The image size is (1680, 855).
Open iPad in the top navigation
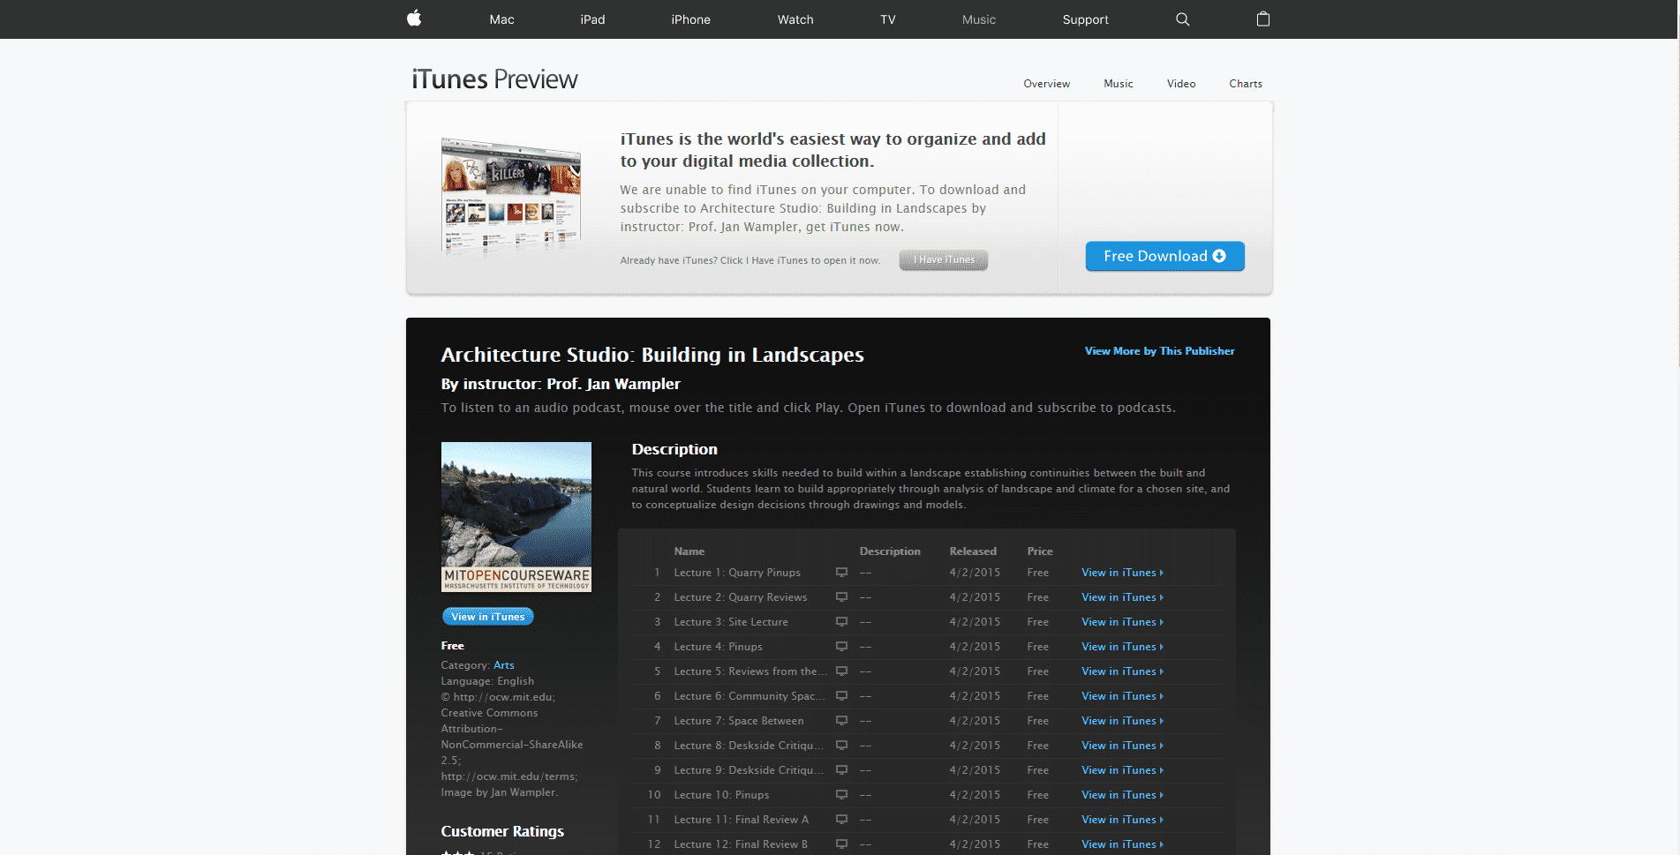click(592, 19)
